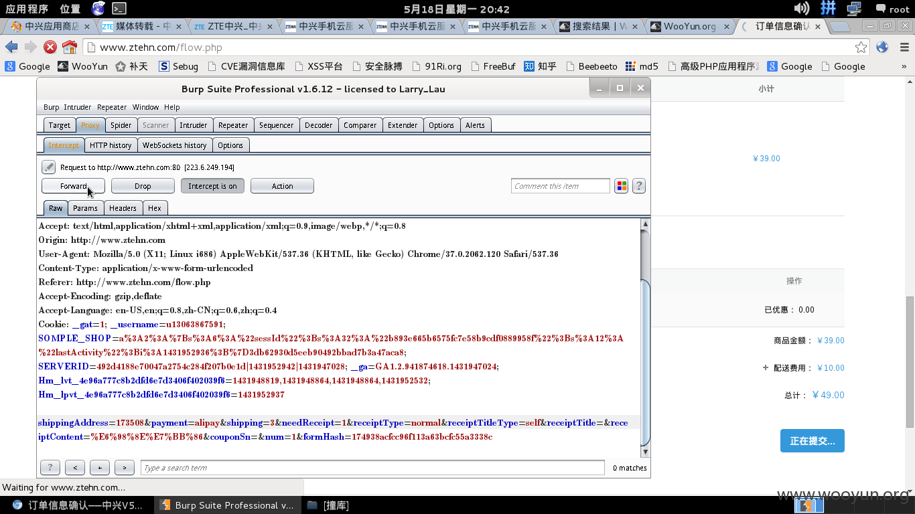Open the WebSockets history sub-tab
This screenshot has height=514, width=915.
(175, 145)
